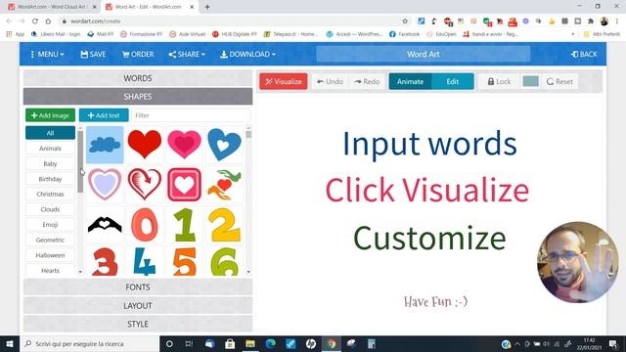The height and width of the screenshot is (352, 626).
Task: Select the Hearts category
Action: pyautogui.click(x=50, y=270)
